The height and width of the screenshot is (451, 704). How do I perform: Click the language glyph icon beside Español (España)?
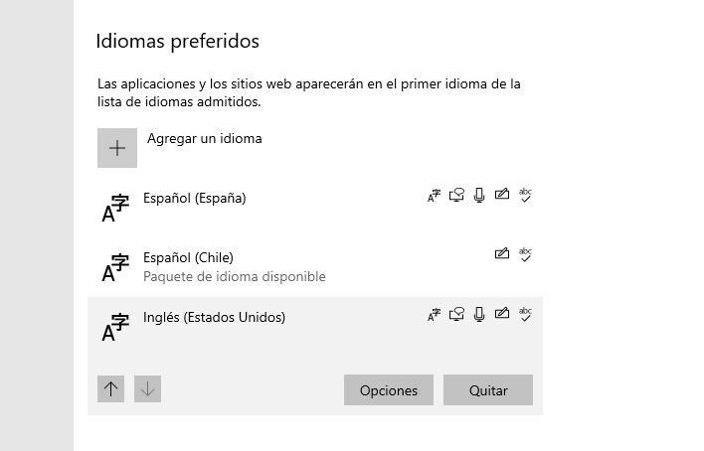point(115,209)
